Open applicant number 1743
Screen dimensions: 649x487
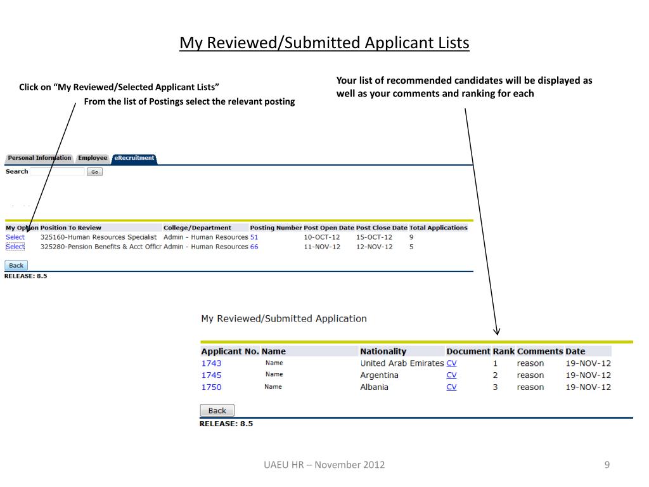click(x=211, y=363)
